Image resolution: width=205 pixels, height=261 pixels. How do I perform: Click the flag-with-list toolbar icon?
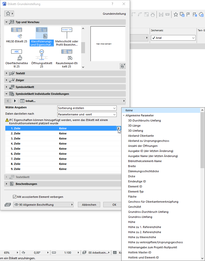(x=195, y=14)
